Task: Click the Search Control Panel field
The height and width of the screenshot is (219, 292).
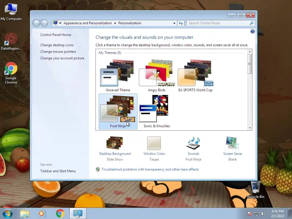Action: pyautogui.click(x=220, y=23)
